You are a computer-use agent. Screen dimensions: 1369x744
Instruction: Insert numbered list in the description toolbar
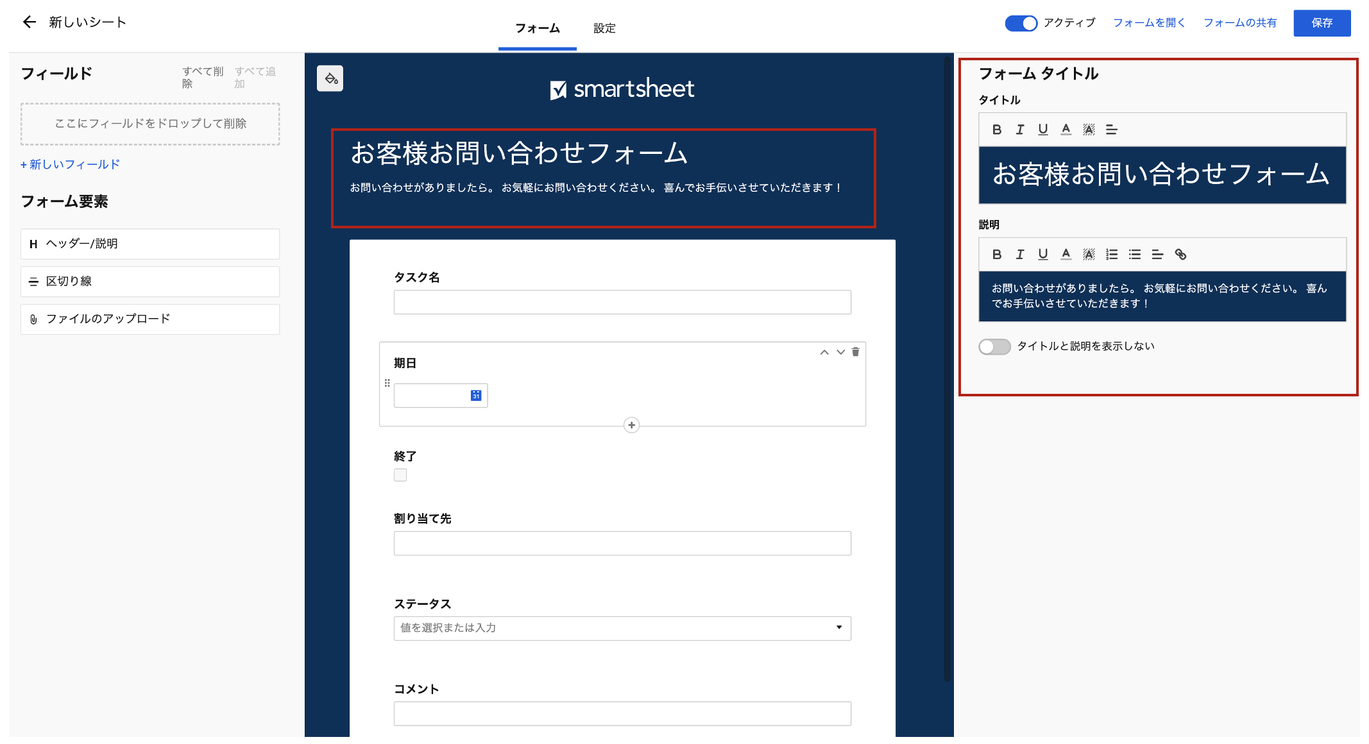(1112, 255)
